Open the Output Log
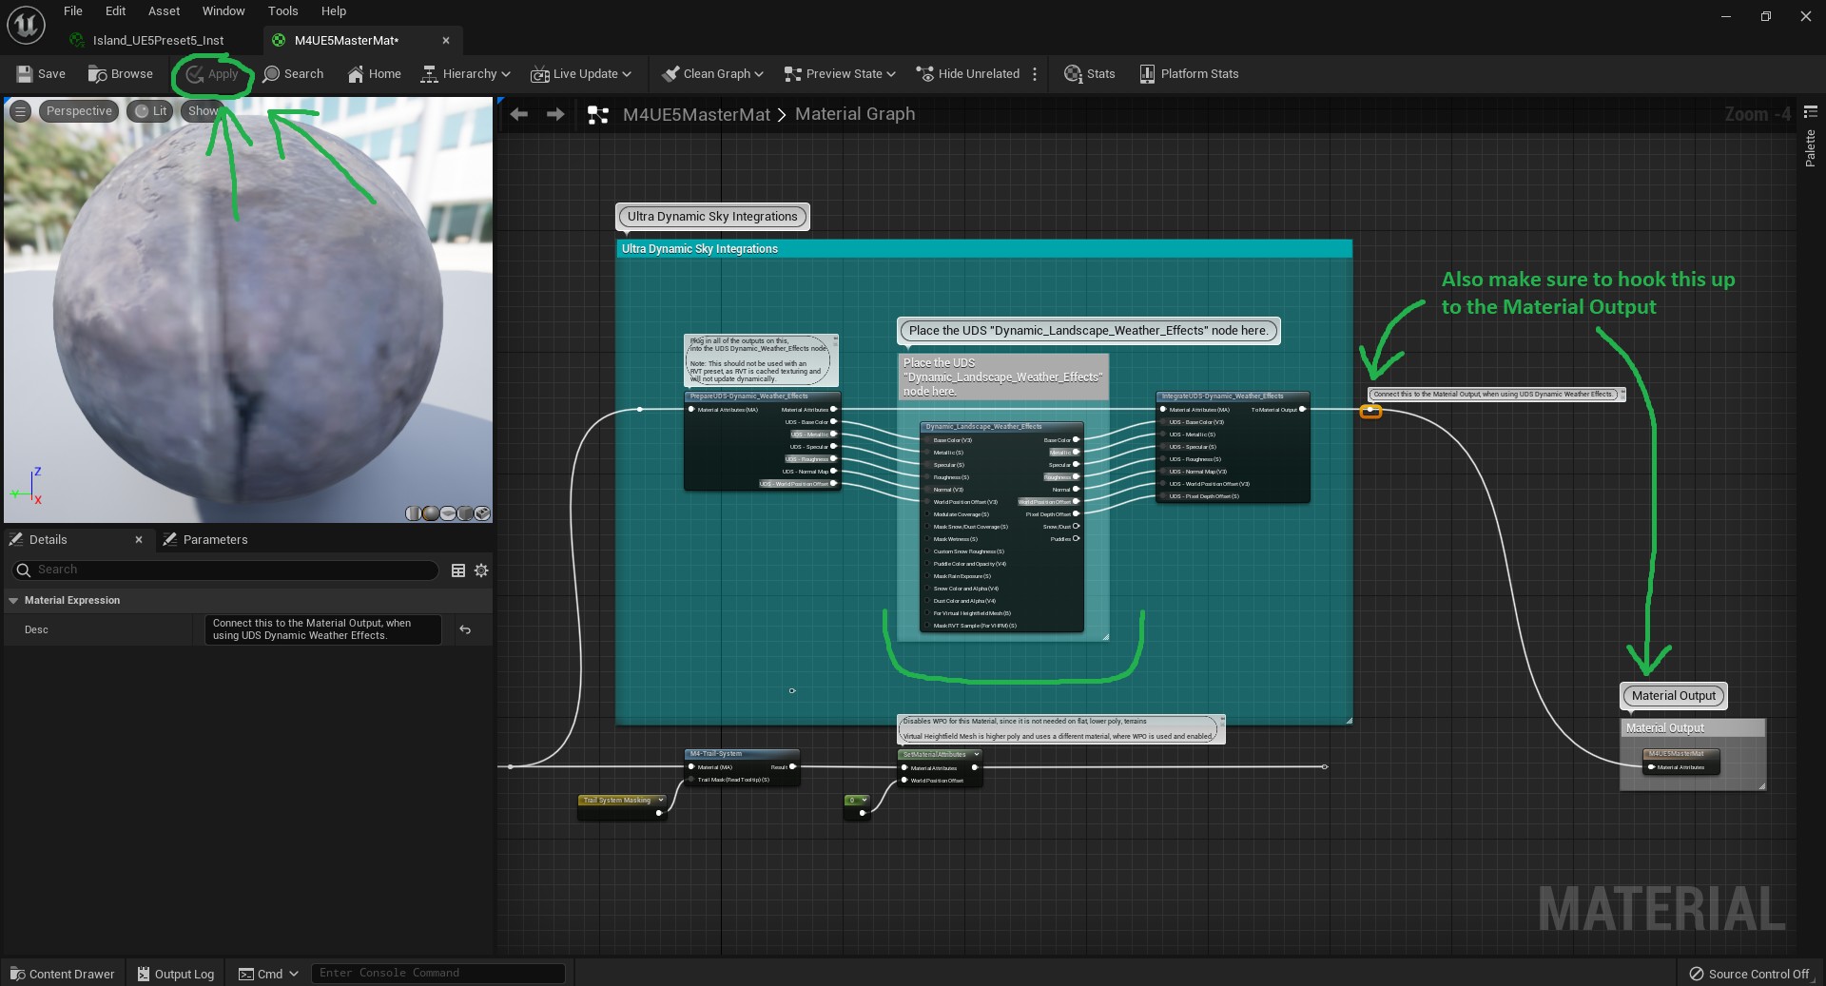 point(176,974)
